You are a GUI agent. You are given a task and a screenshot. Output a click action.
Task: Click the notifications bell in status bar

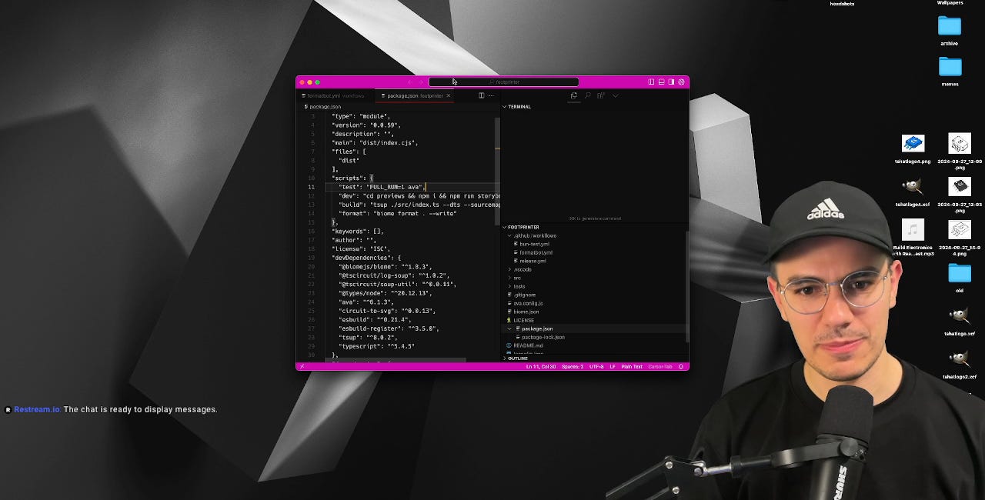[681, 366]
